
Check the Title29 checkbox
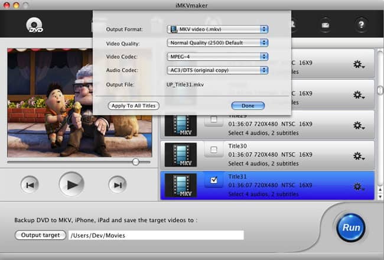[x=214, y=119]
